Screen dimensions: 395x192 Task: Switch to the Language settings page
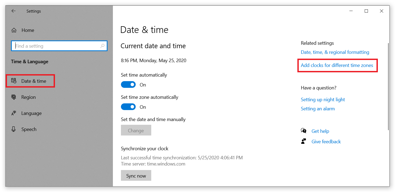(x=31, y=113)
